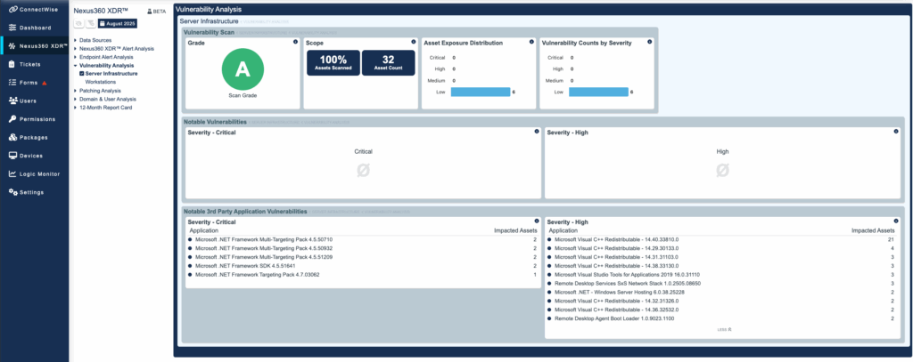Image resolution: width=913 pixels, height=362 pixels.
Task: Expand the 12-Month Report Card node
Action: [76, 108]
